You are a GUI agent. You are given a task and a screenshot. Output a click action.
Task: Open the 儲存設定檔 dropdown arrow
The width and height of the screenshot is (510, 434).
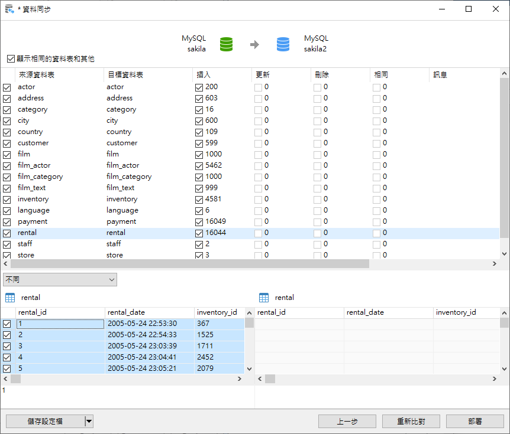pos(89,421)
